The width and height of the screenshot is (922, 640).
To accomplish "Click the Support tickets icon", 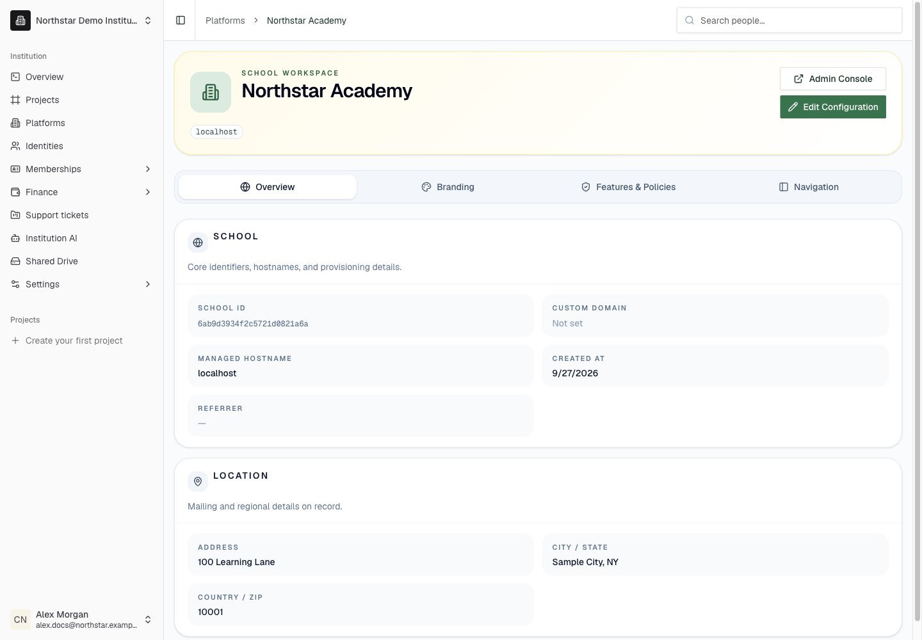I will click(x=15, y=215).
